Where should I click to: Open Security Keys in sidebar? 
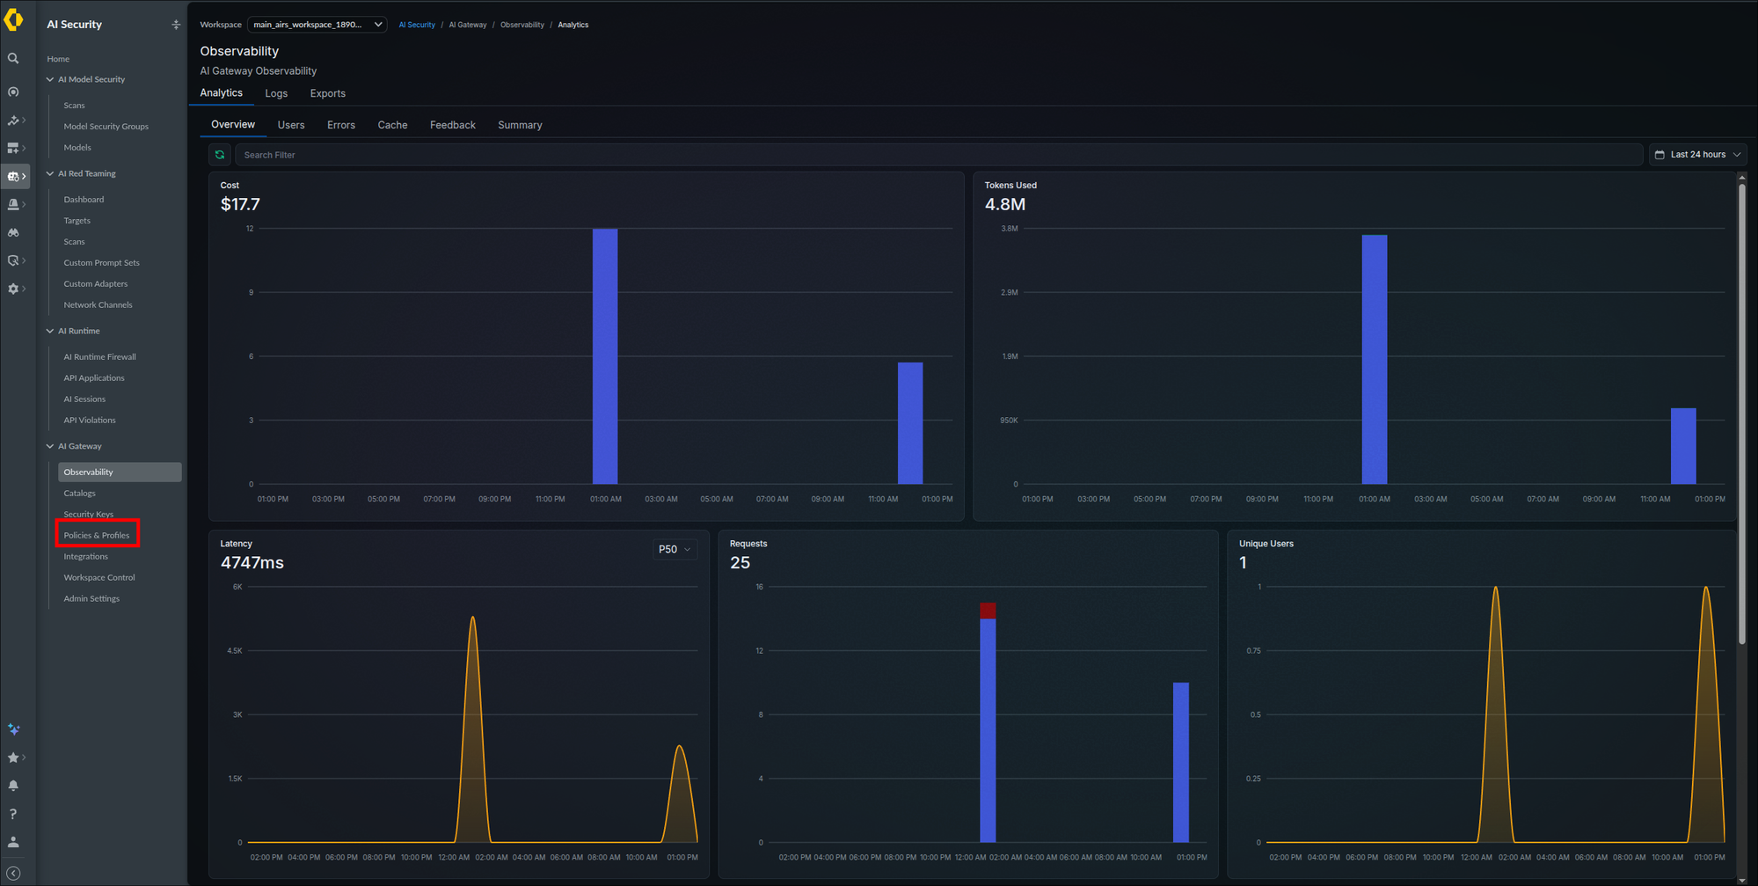(88, 515)
